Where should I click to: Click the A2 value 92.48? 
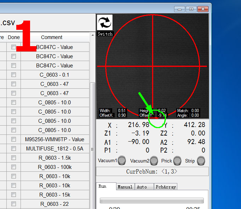[x=196, y=142]
